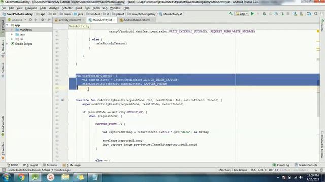This screenshot has height=182, width=325.
Task: Click the tool windows toggle icon in status bar
Action: pos(4,170)
